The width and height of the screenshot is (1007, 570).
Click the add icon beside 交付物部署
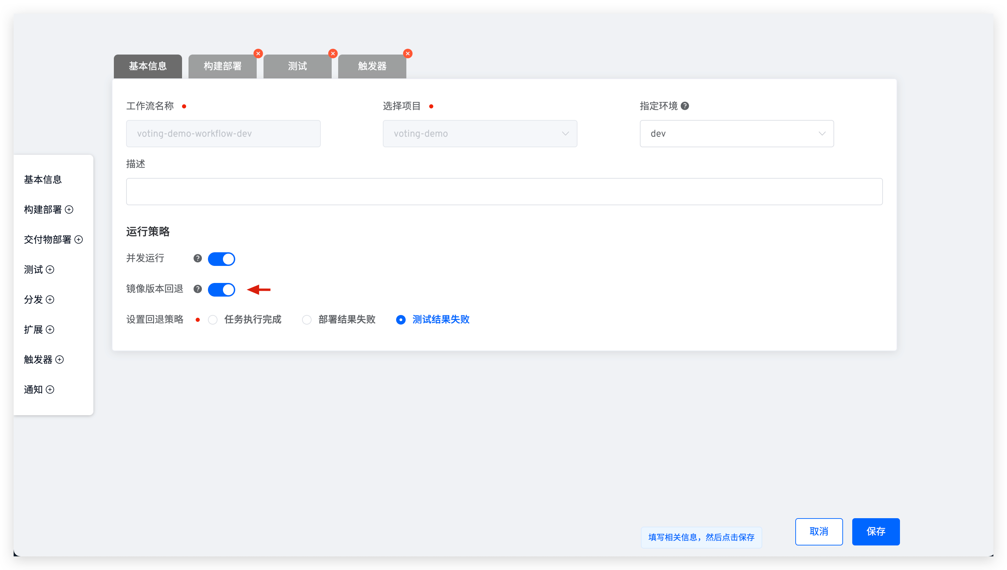coord(79,240)
